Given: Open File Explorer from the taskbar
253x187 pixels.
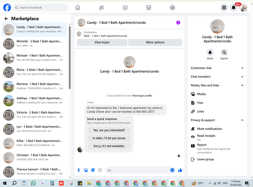Looking at the screenshot, I should pyautogui.click(x=89, y=183).
